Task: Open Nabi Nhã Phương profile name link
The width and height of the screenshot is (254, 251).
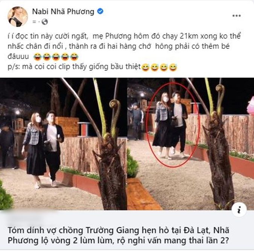Action: (x=63, y=12)
